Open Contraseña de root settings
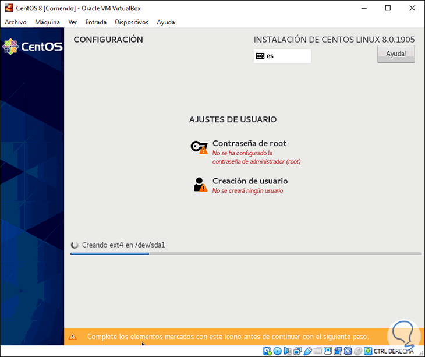425x357 pixels. point(246,151)
